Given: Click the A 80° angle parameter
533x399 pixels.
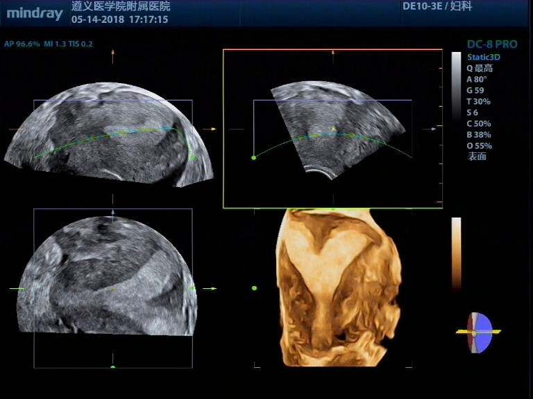Looking at the screenshot, I should coord(477,79).
